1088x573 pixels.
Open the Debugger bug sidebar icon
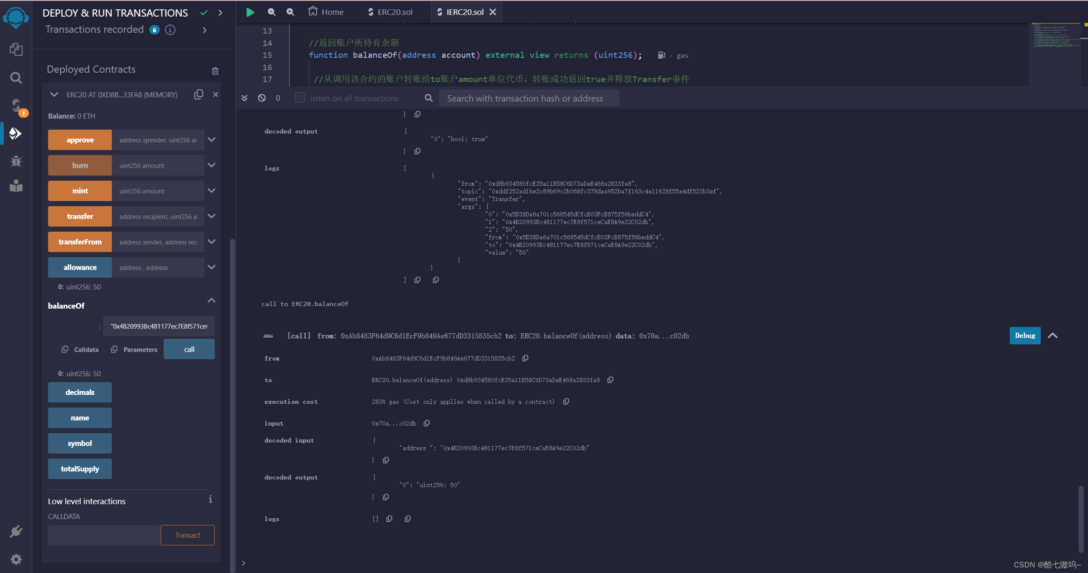[16, 161]
